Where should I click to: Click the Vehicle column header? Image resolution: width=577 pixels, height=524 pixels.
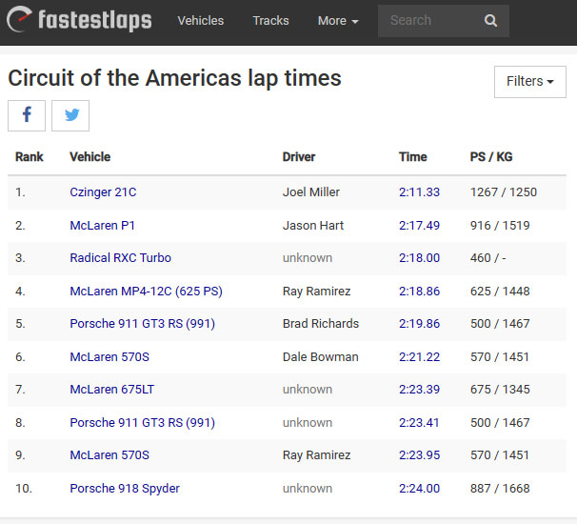click(90, 157)
